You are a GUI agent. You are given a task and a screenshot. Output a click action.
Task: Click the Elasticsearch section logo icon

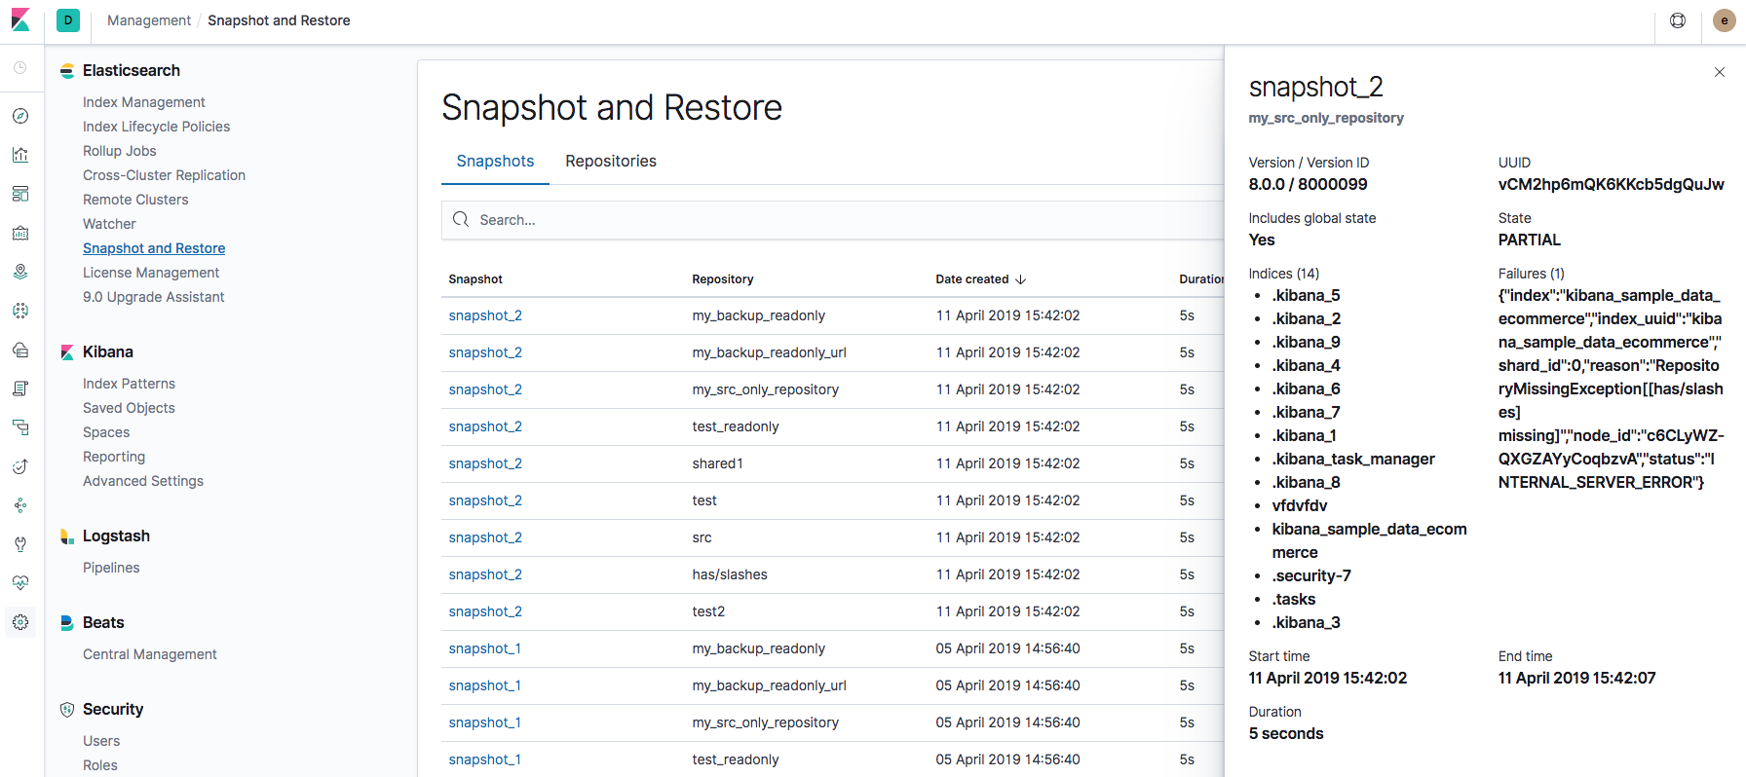pos(67,71)
